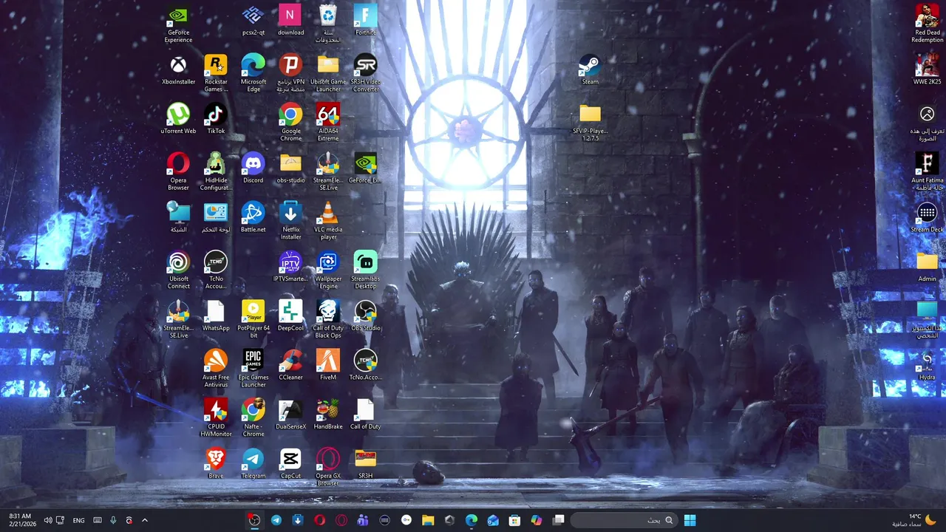Click the Windows Start button

tap(690, 520)
